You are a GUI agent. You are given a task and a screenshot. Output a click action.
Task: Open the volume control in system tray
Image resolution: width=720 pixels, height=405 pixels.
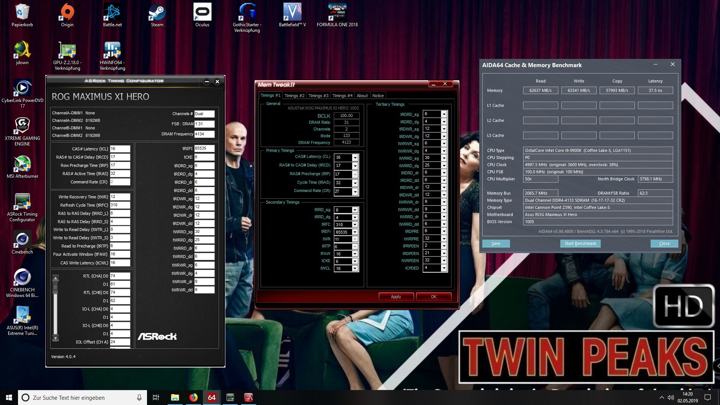pyautogui.click(x=671, y=397)
